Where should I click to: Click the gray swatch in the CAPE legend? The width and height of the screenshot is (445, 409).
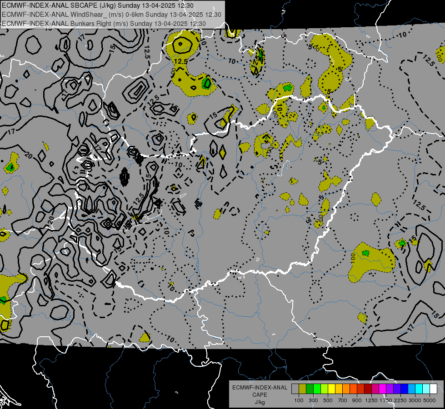(295, 389)
